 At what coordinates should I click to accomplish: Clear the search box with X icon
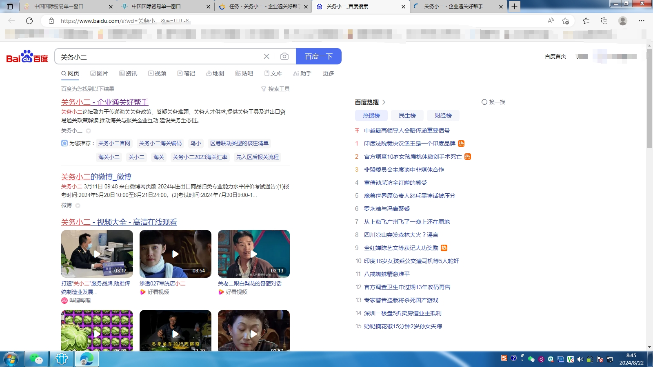coord(267,56)
